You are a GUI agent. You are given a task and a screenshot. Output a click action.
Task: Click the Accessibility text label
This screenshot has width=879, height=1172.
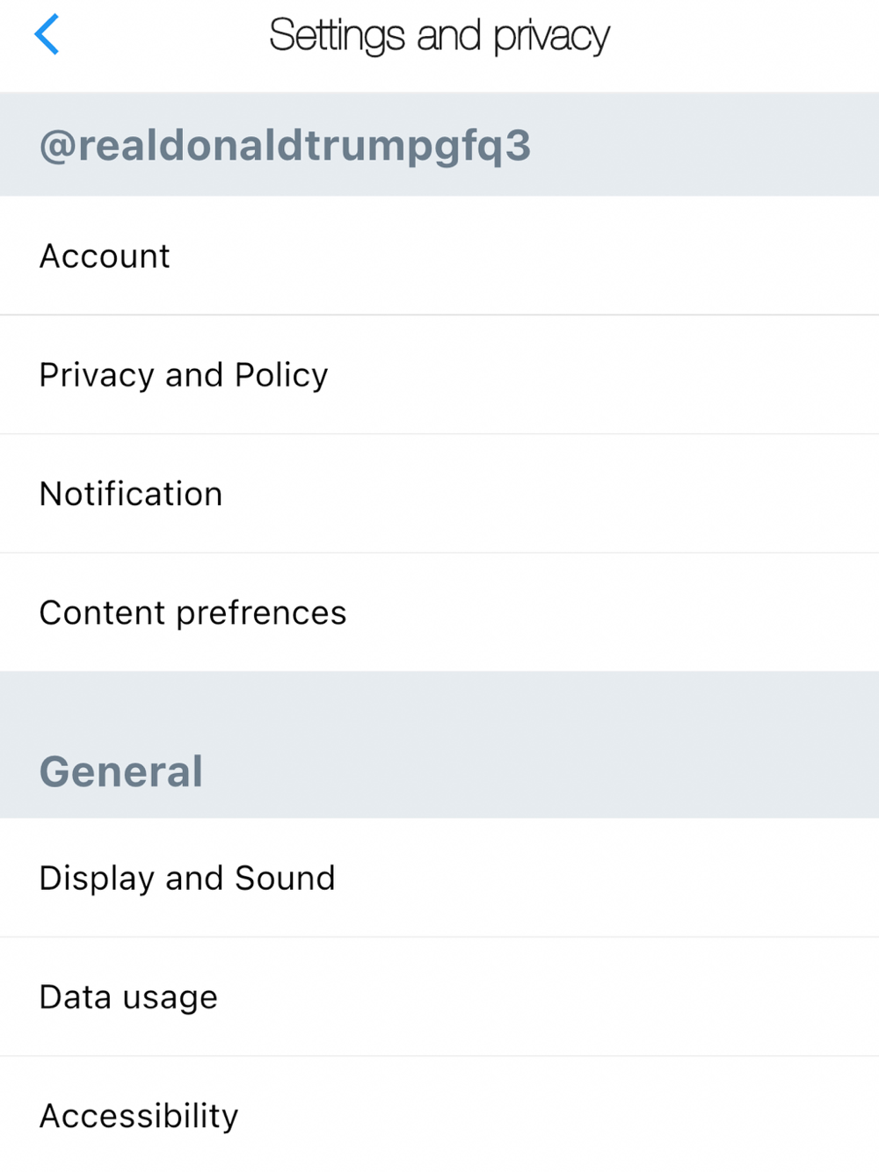(x=139, y=1116)
